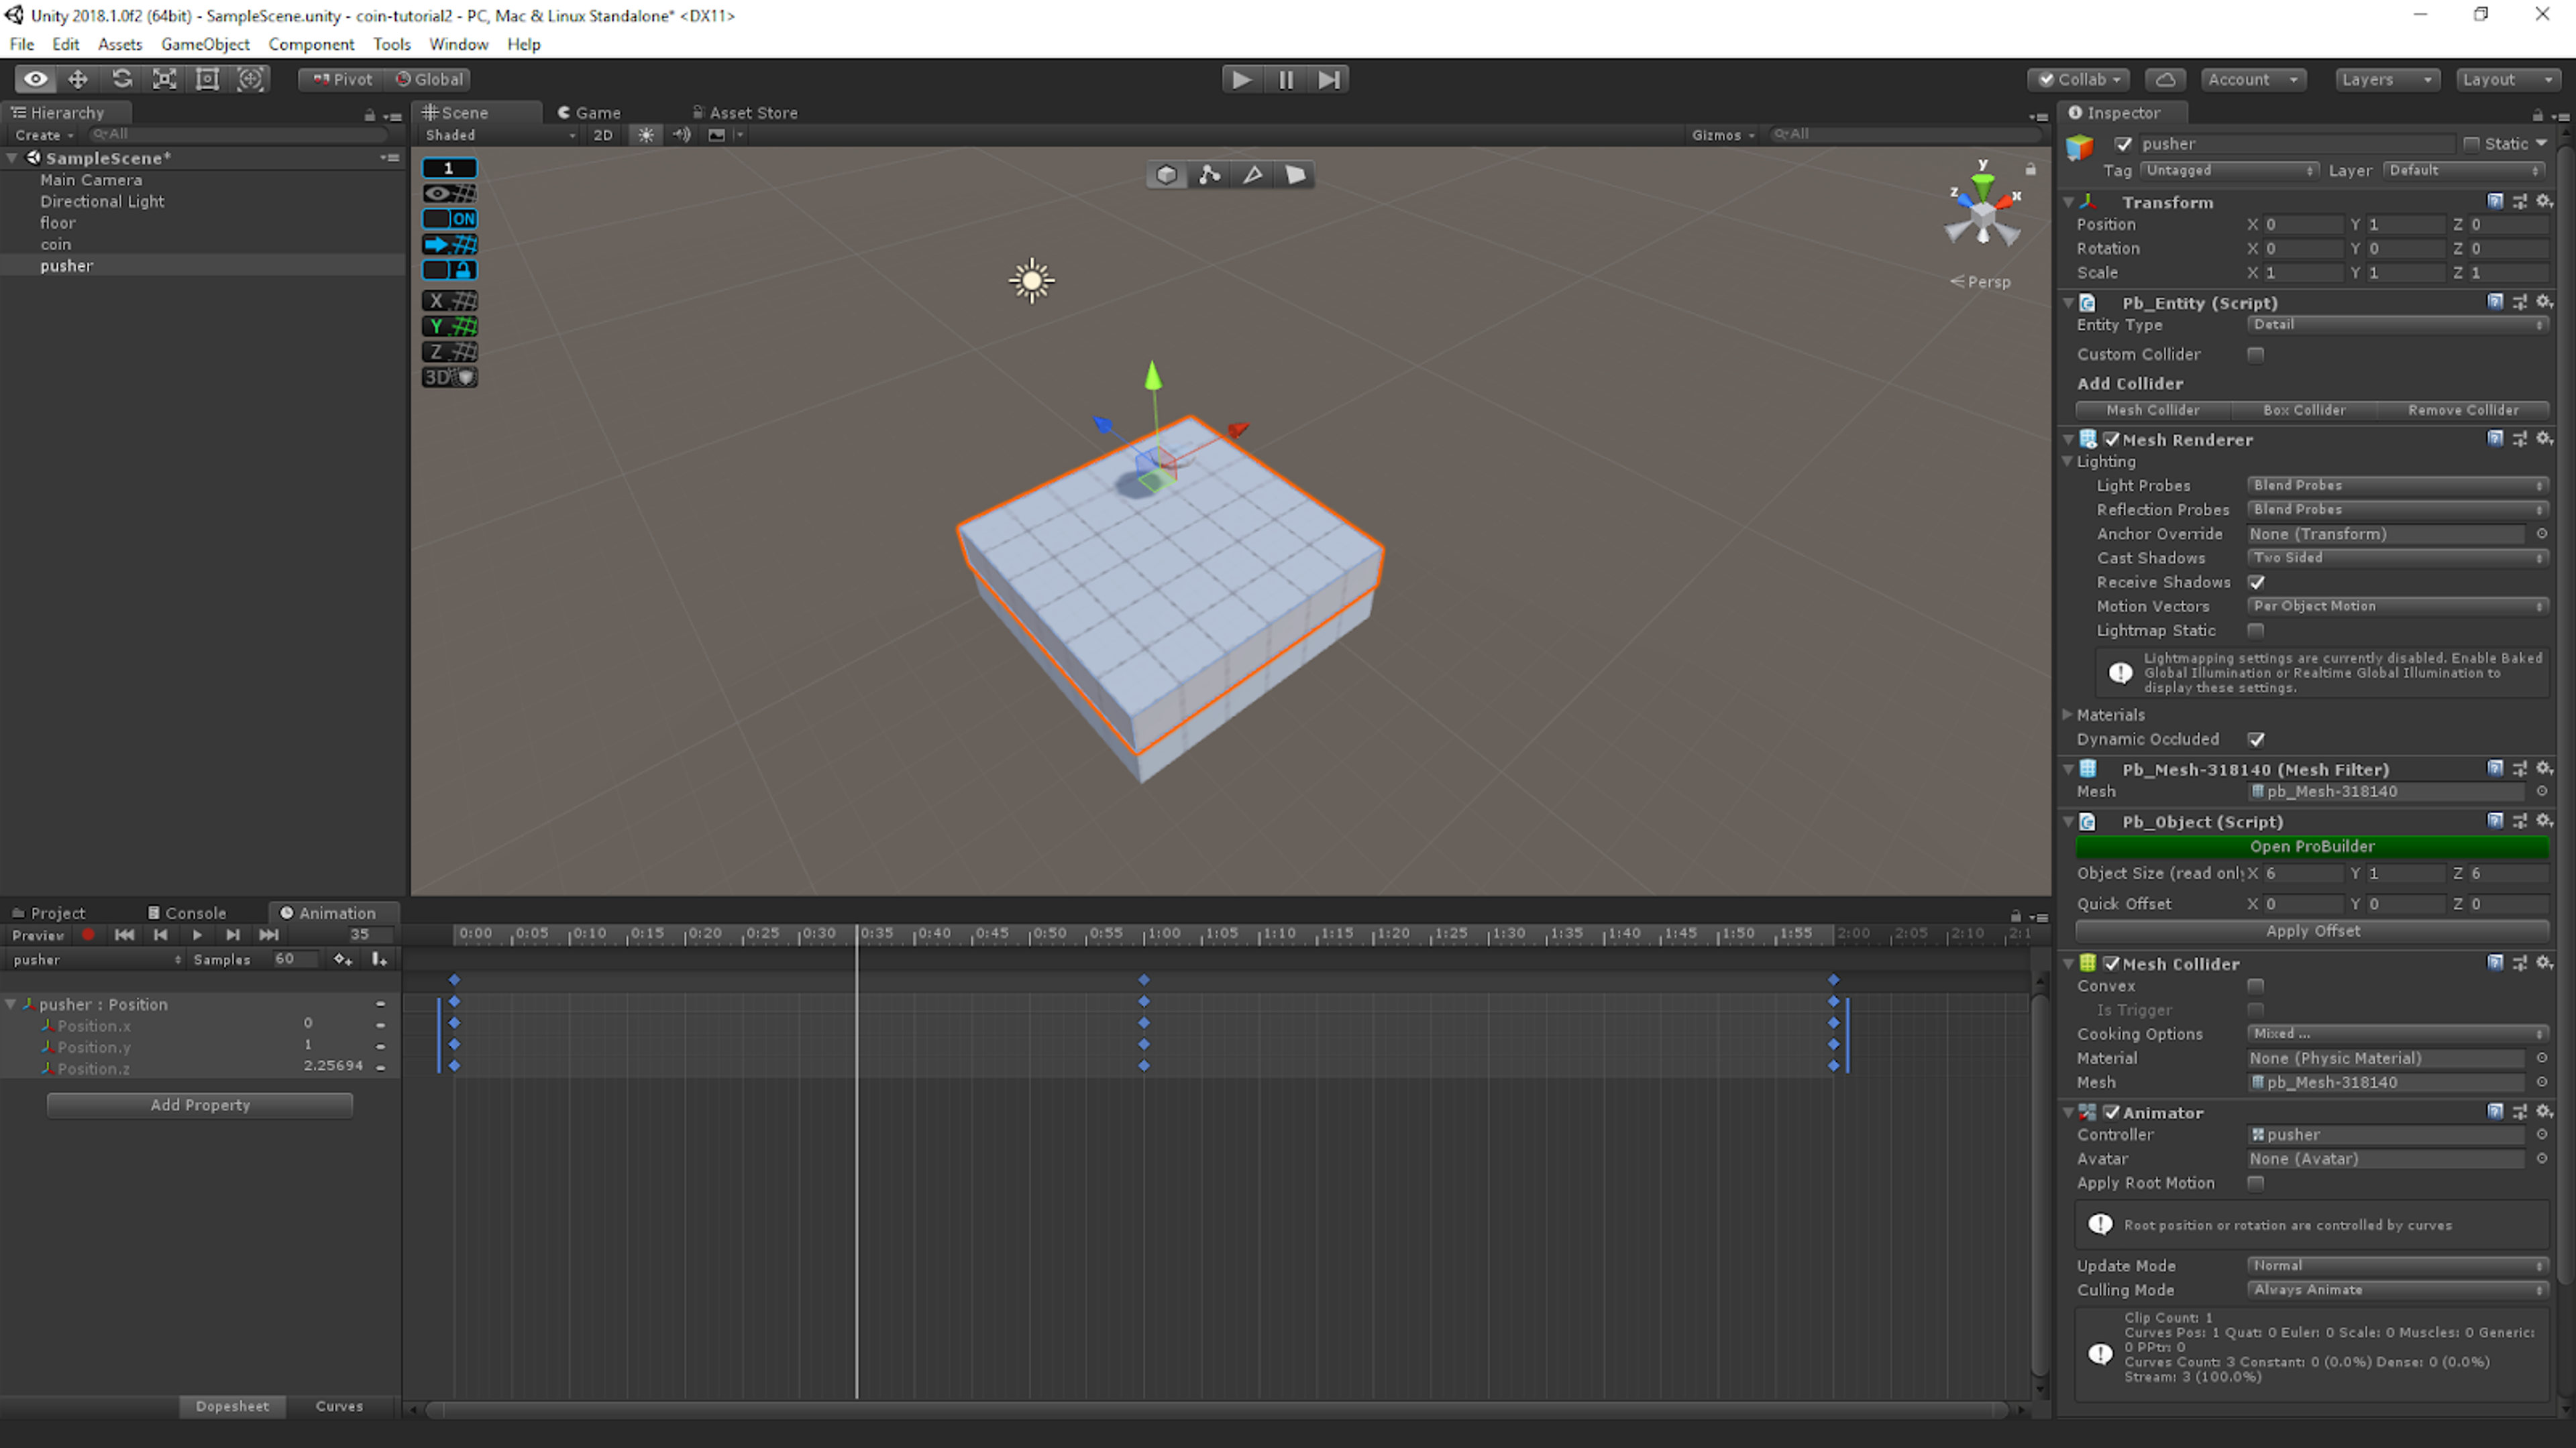
Task: Toggle scene lighting sun icon
Action: [646, 135]
